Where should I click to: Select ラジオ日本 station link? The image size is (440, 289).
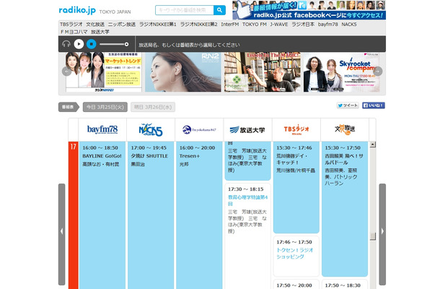click(303, 25)
